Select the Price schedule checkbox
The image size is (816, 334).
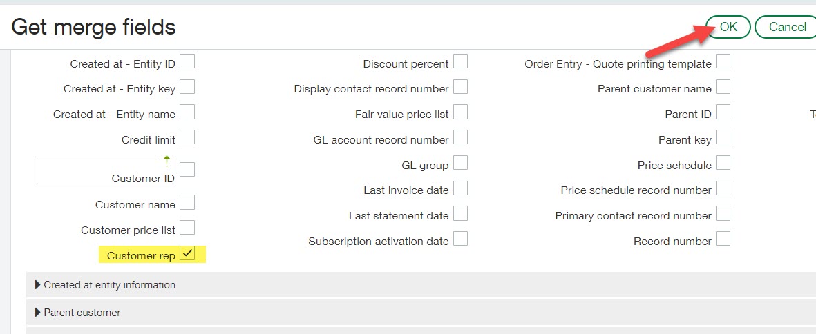(723, 163)
